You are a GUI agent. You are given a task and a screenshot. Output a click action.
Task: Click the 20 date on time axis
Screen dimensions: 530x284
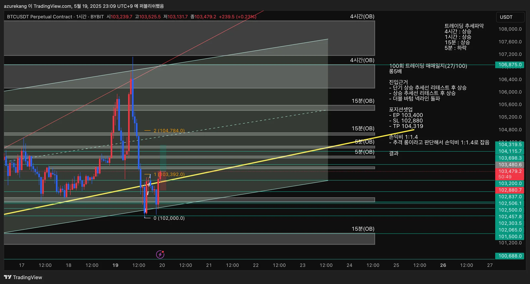coord(162,265)
